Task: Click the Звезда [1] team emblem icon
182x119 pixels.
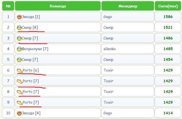Action: point(19,17)
